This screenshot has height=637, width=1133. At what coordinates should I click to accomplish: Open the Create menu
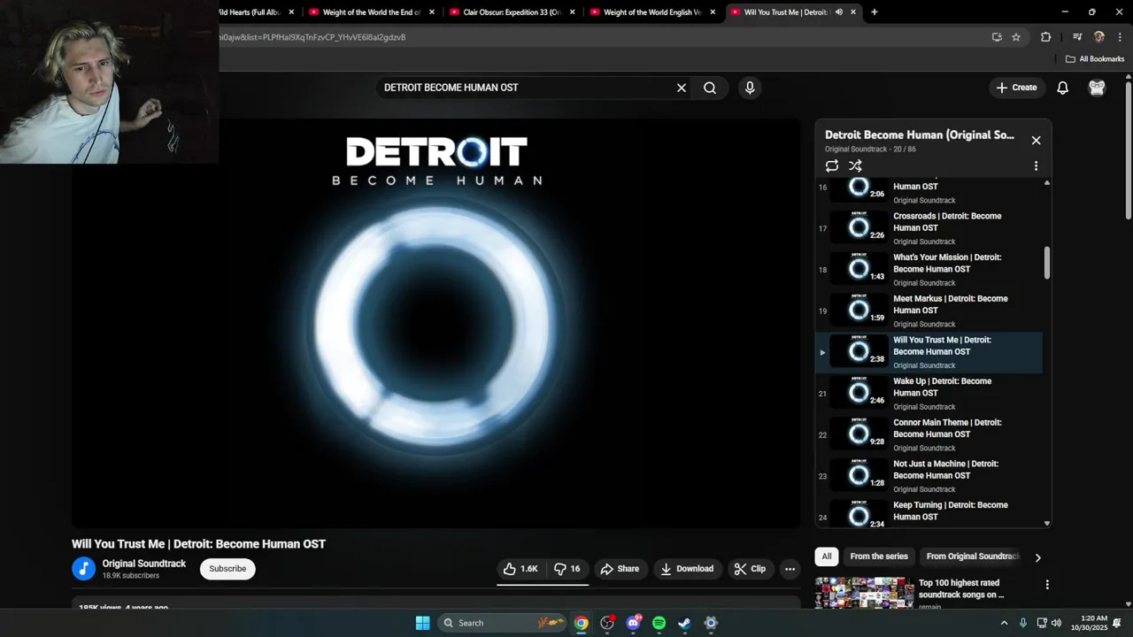[1016, 88]
